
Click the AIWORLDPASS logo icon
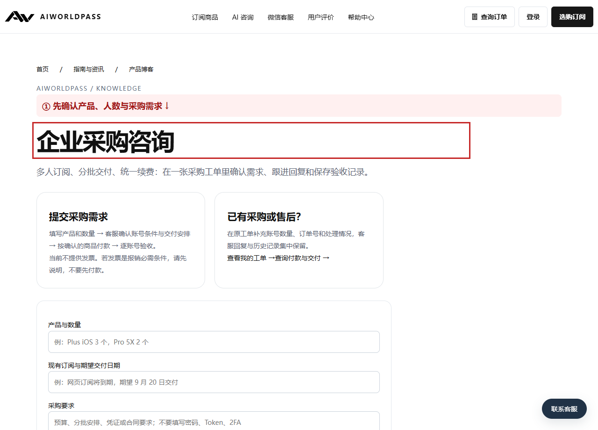tap(20, 17)
